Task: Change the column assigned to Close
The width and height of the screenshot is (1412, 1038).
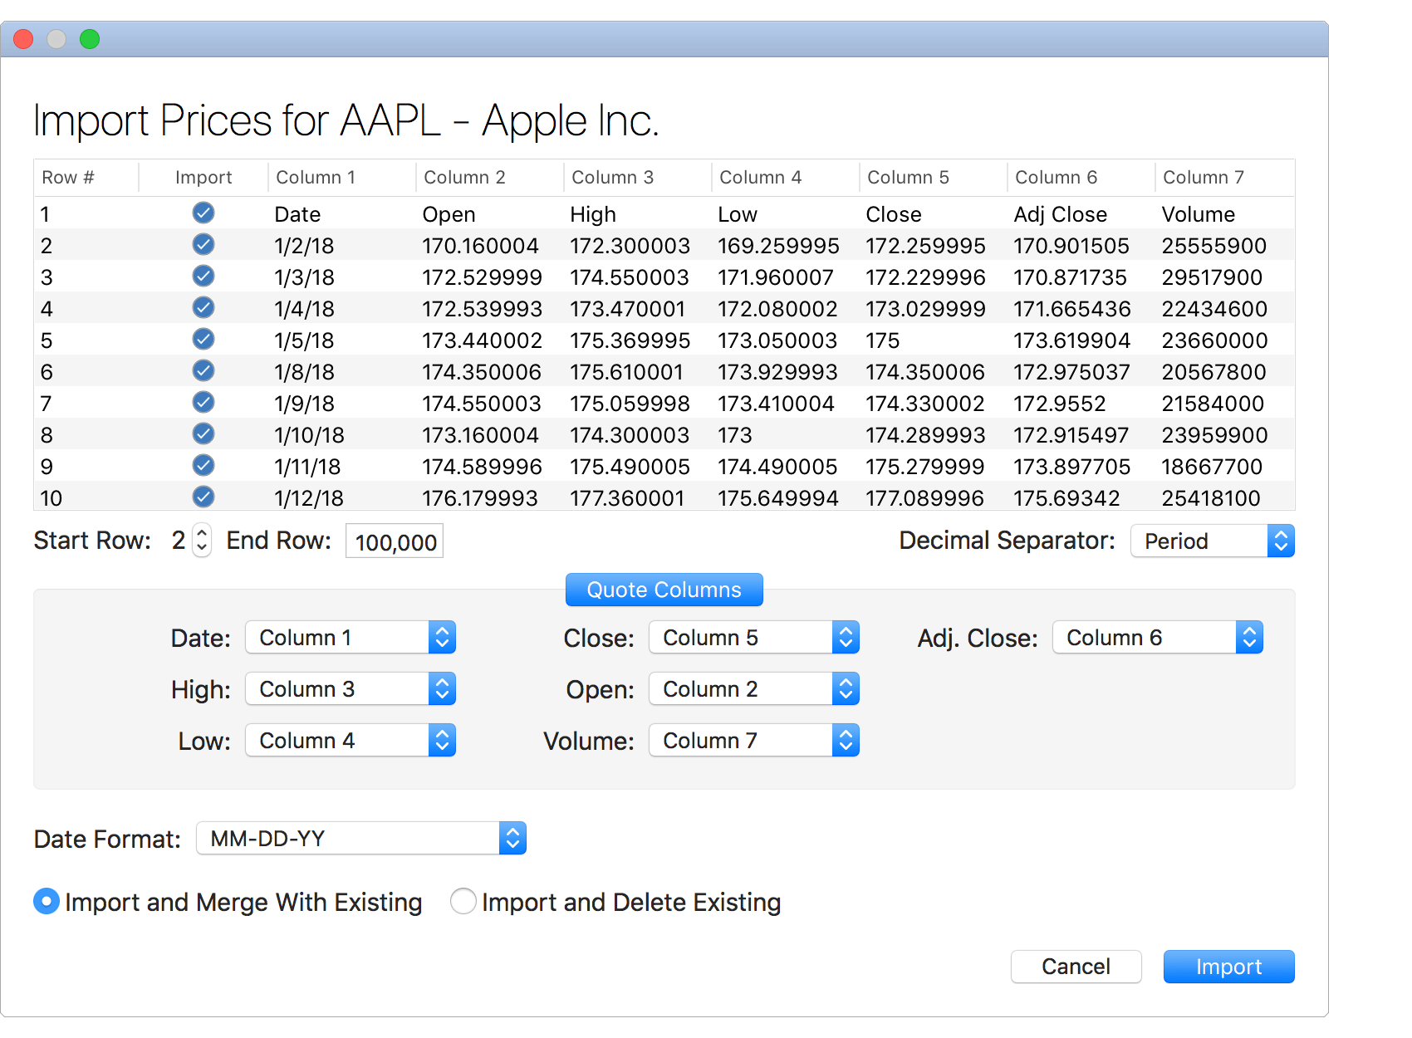Action: (x=753, y=637)
